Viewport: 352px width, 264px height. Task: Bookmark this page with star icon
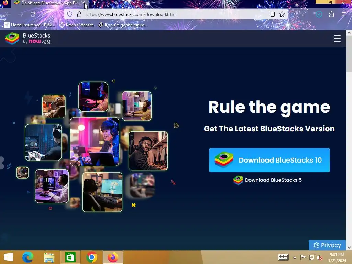pyautogui.click(x=282, y=14)
